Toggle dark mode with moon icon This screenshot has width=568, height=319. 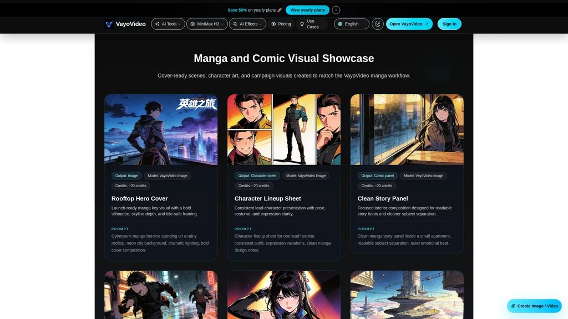[377, 24]
